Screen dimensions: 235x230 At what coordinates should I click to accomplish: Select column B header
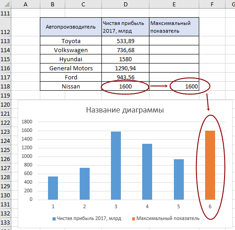click(53, 4)
